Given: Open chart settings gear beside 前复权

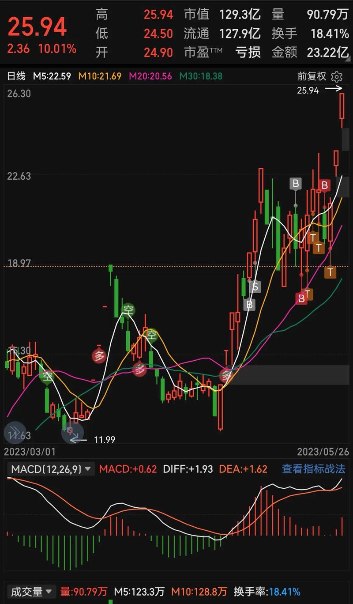Looking at the screenshot, I should [337, 77].
